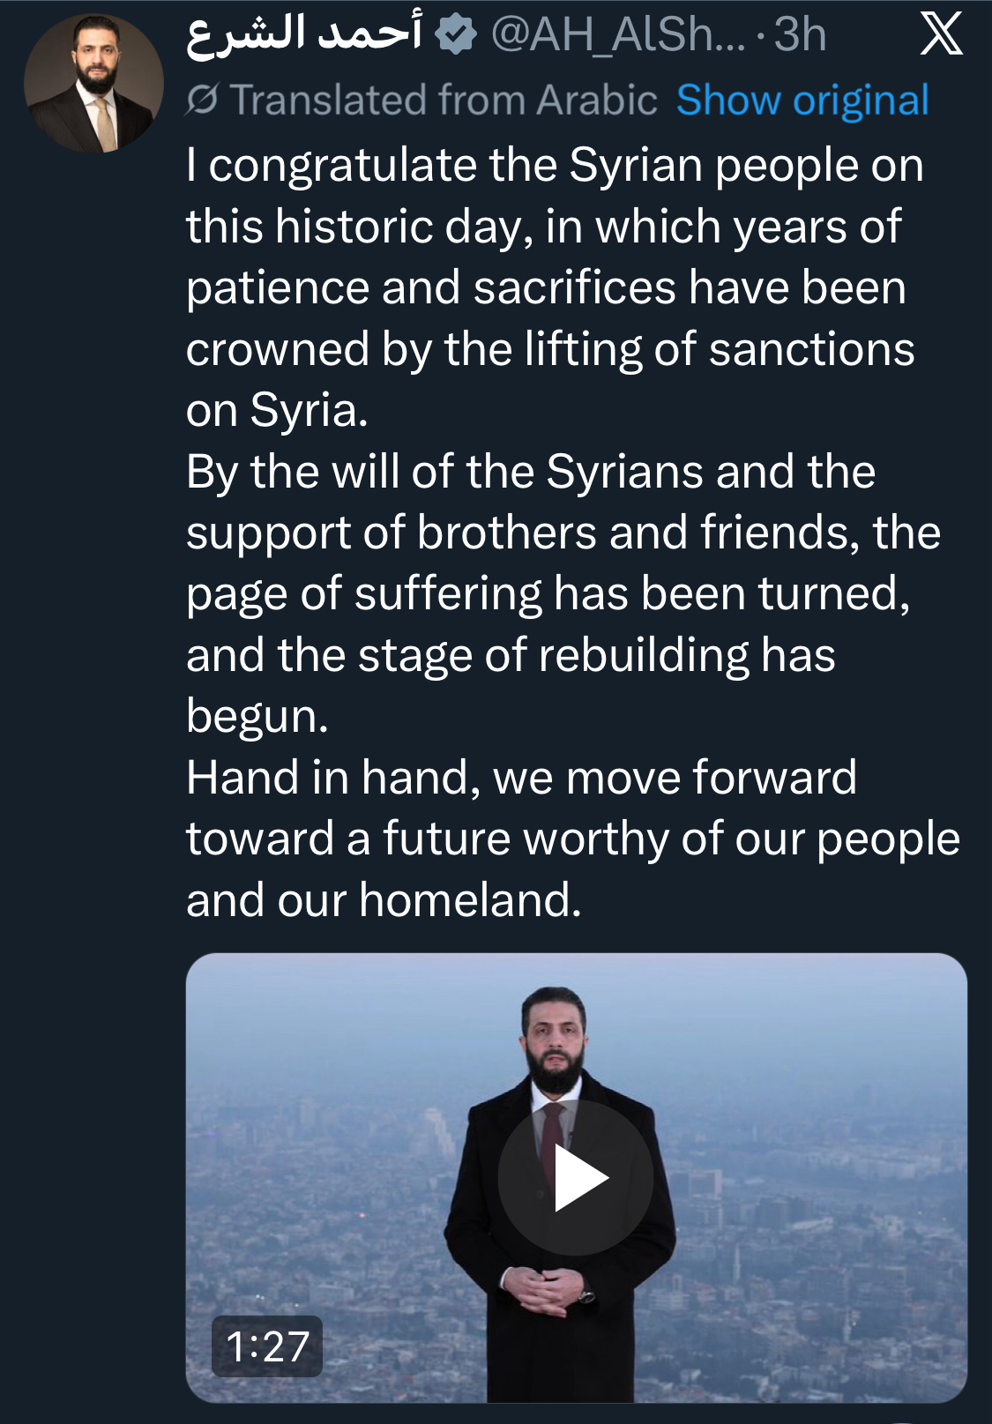Click the 'page of suffering has been turned' line

(x=548, y=593)
